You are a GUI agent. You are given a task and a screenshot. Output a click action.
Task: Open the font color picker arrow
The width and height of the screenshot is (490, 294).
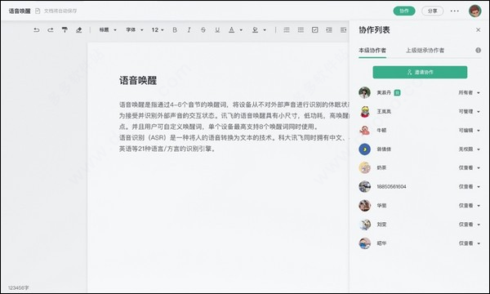click(x=241, y=30)
